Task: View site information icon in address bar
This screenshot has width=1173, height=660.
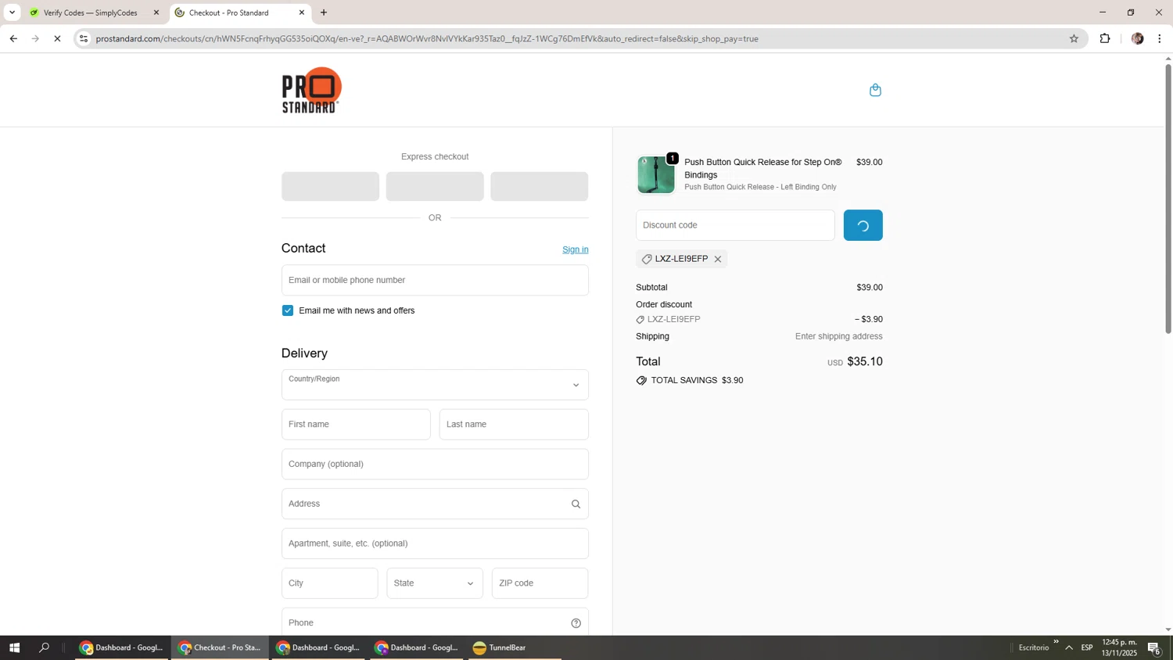Action: pyautogui.click(x=84, y=38)
